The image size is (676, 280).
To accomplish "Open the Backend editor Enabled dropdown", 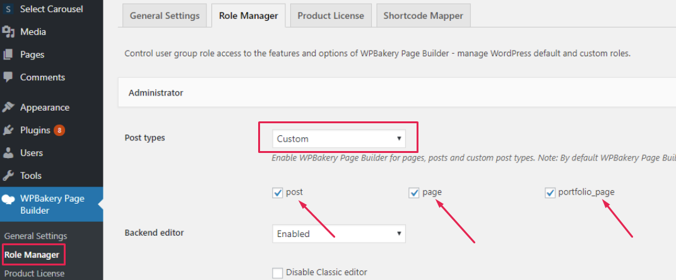I will (x=338, y=234).
